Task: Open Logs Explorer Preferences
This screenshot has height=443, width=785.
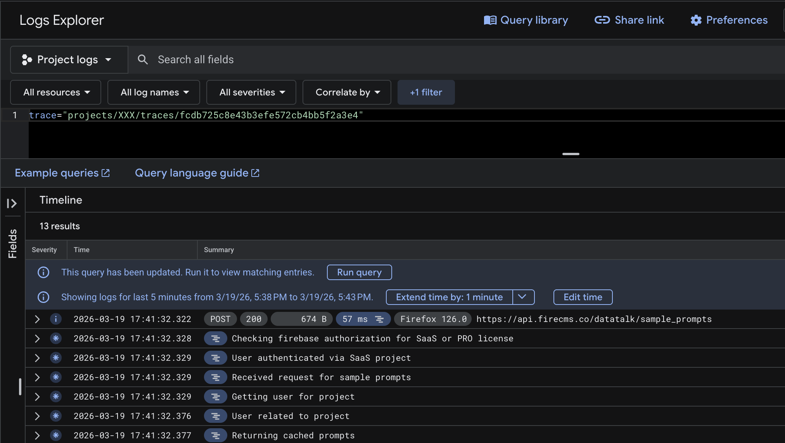Action: coord(728,20)
